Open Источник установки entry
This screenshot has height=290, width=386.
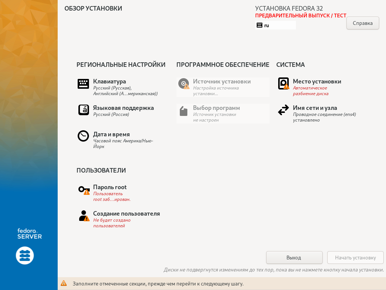[x=223, y=87]
